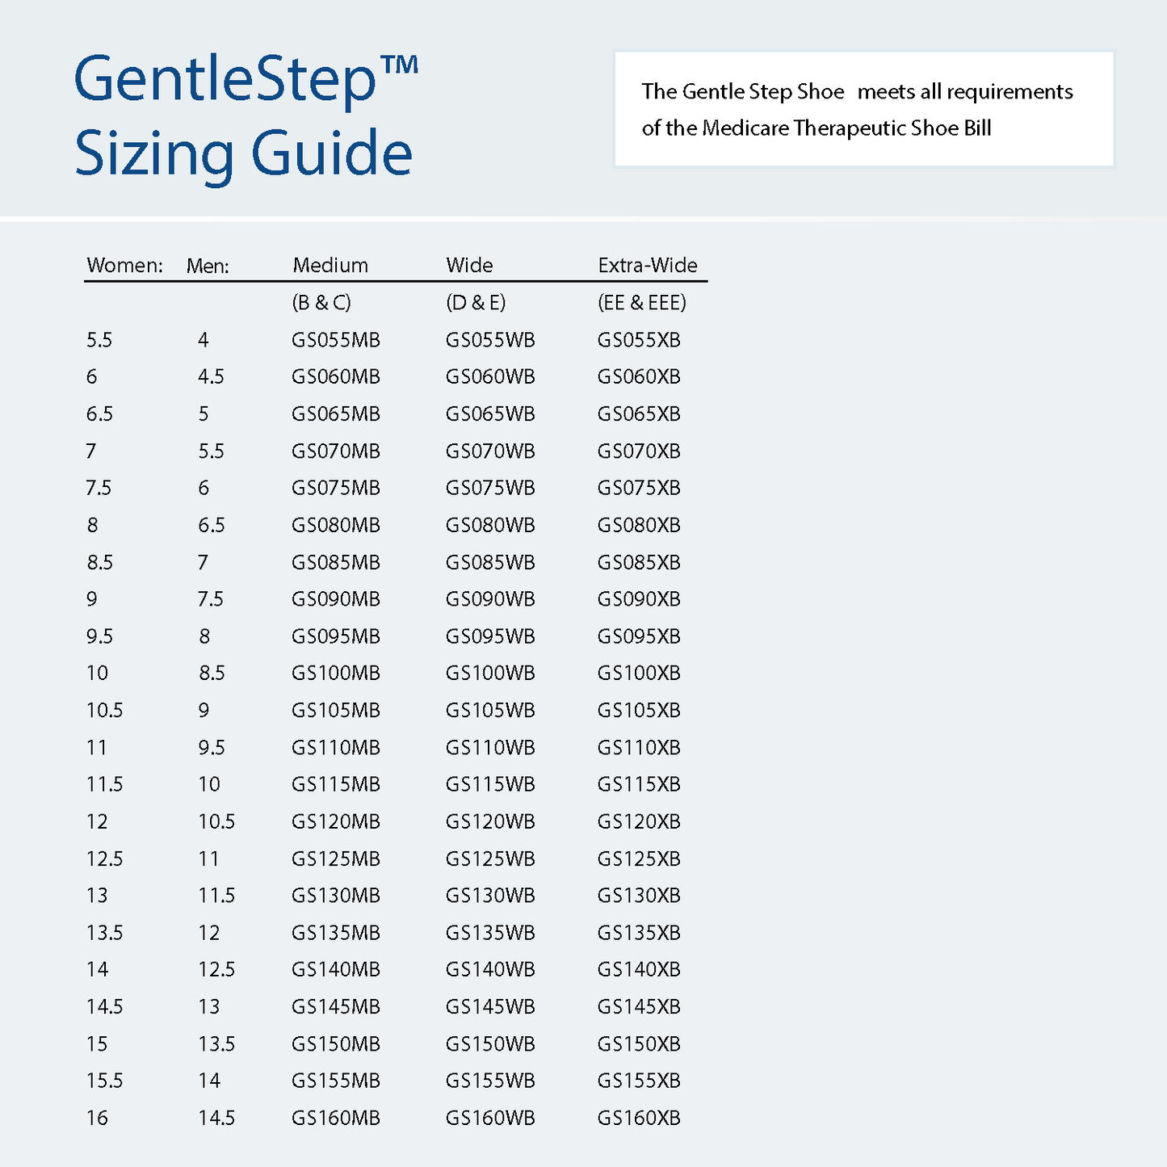Screen dimensions: 1167x1167
Task: Click the GentleStep Sizing Guide title
Action: point(246,117)
